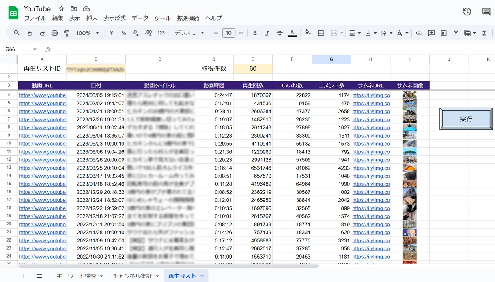Image resolution: width=495 pixels, height=282 pixels.
Task: Open the ヘルプ menu
Action: (x=213, y=18)
